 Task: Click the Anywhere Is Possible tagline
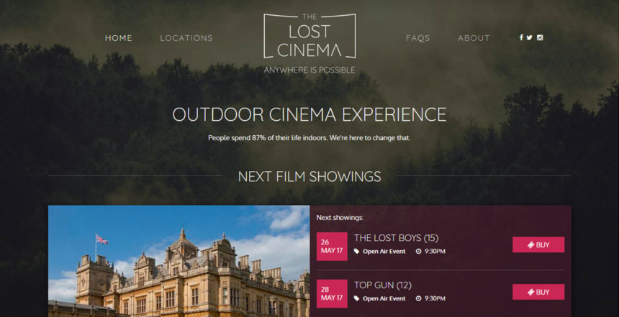309,70
